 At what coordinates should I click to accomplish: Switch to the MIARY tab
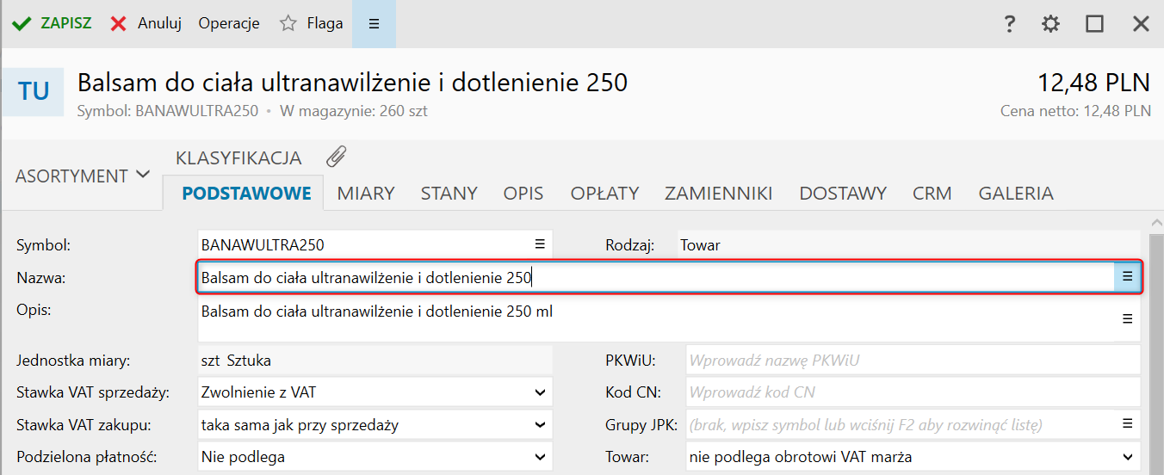(366, 194)
